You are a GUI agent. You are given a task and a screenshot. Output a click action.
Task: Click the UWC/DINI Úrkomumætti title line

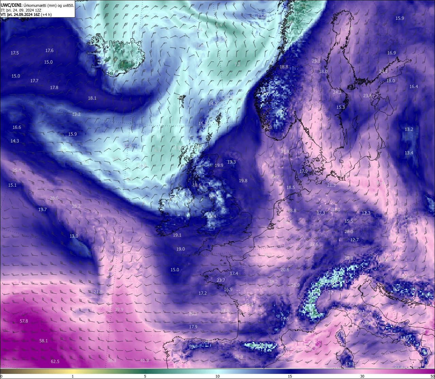coord(37,5)
